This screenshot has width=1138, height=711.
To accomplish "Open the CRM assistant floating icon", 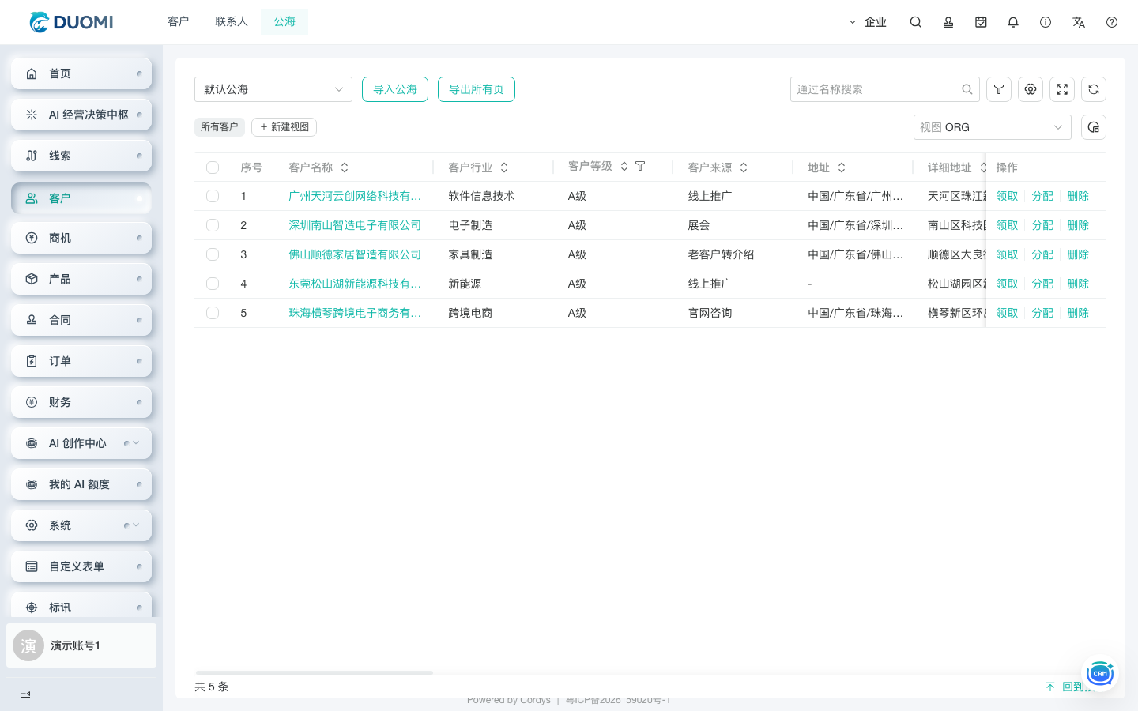I will pyautogui.click(x=1099, y=673).
